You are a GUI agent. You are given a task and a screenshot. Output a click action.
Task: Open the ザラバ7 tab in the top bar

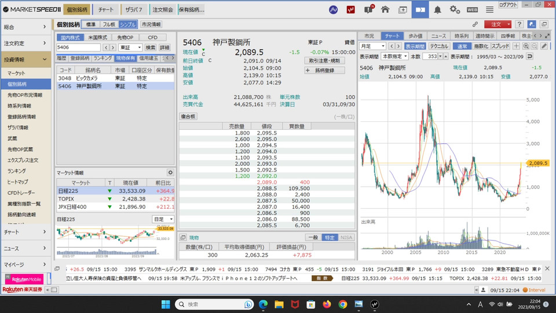click(134, 10)
